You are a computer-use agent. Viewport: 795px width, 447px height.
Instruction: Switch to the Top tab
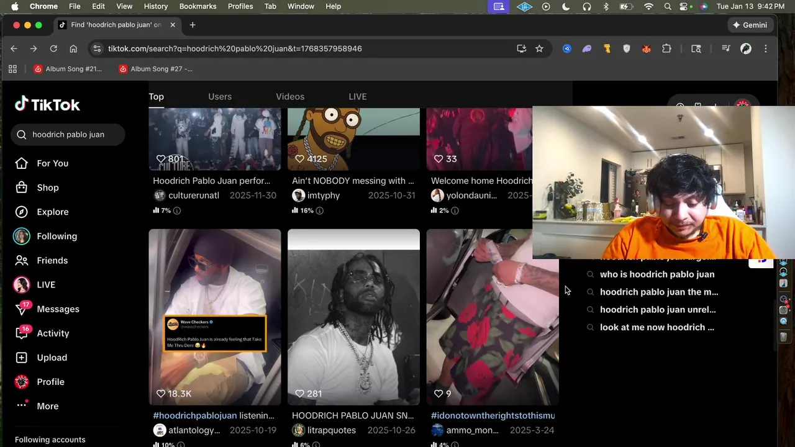click(x=156, y=96)
